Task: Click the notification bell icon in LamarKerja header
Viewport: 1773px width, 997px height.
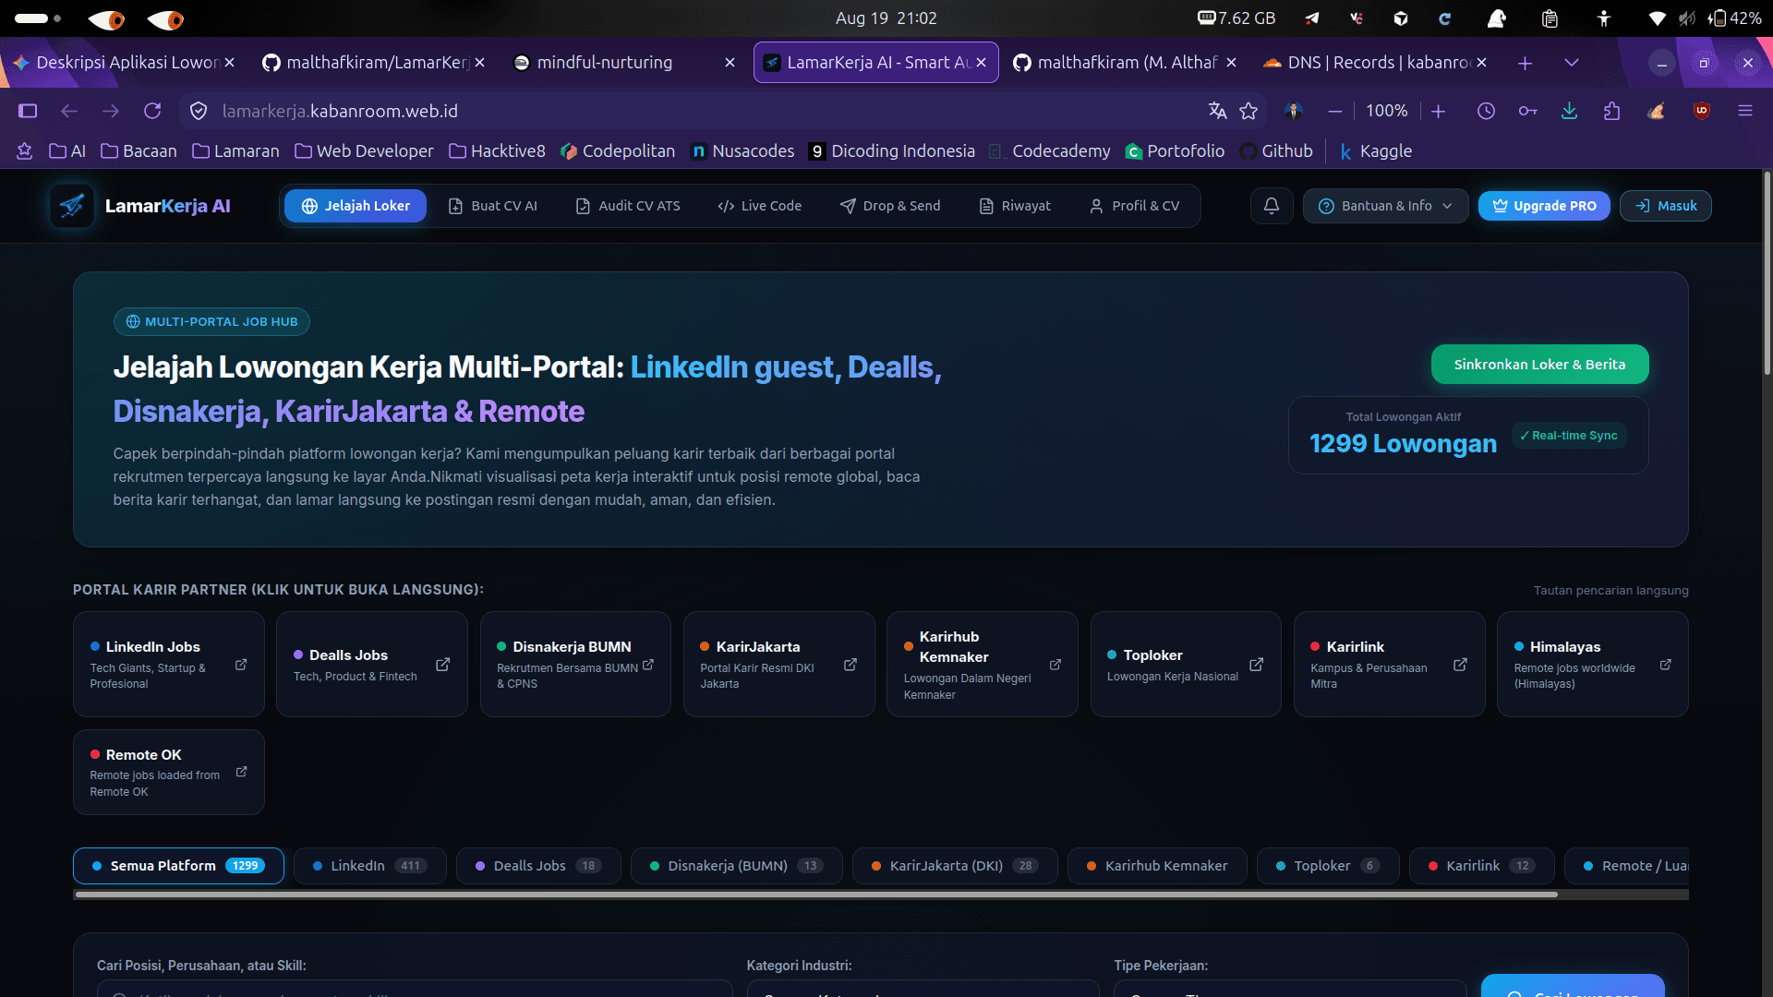Action: coord(1272,206)
